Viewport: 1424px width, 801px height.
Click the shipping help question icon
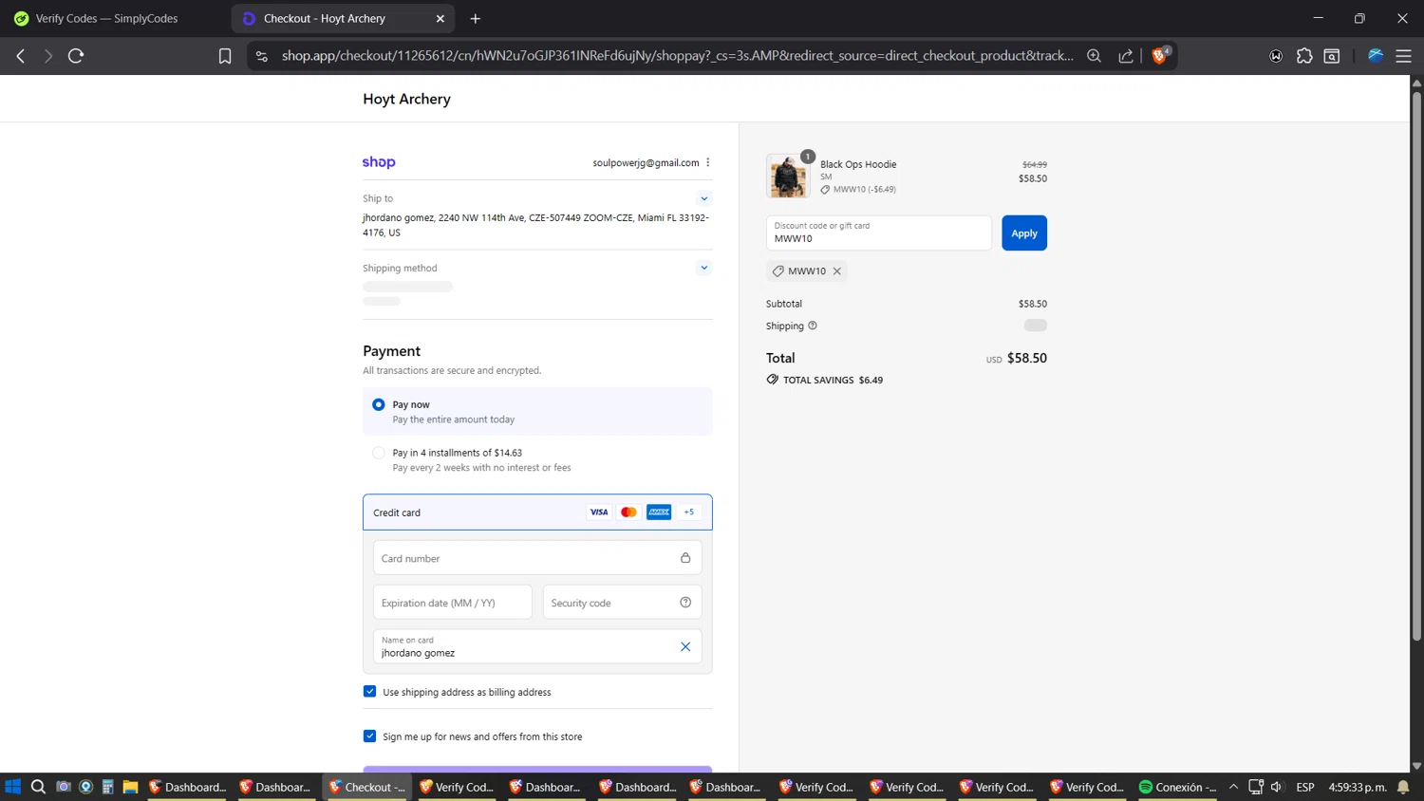(x=813, y=326)
